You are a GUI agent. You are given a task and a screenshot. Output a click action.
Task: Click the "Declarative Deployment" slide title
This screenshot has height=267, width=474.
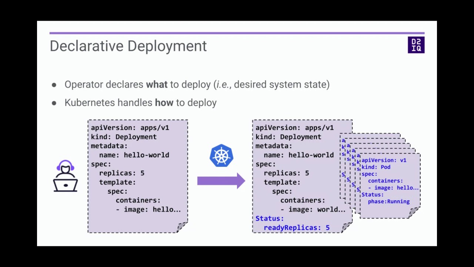pos(128,46)
